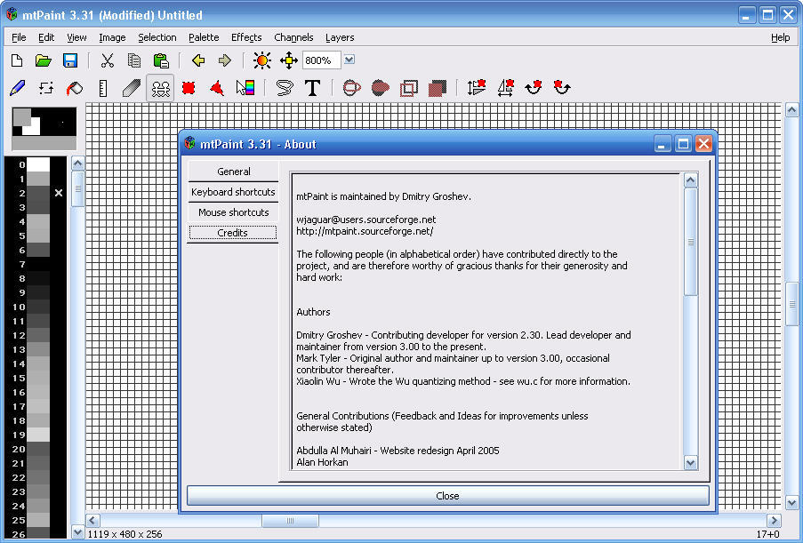Screen dimensions: 803x543
Task: Rotate selection anticlockwise icon
Action: [562, 88]
